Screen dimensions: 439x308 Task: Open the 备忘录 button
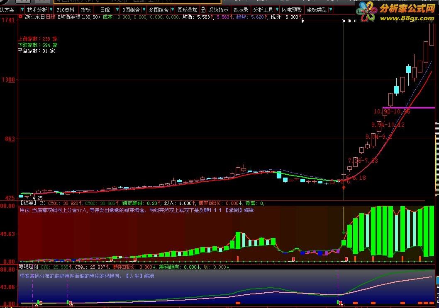click(x=241, y=10)
